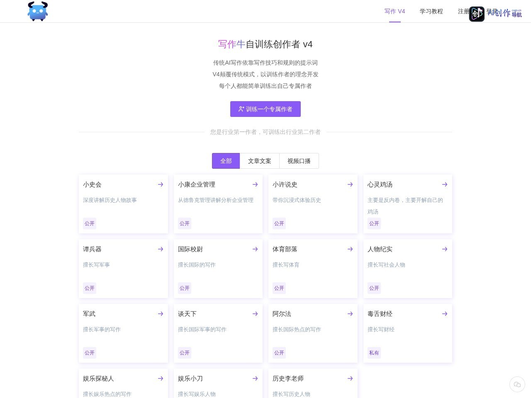
Task: Open the arrow on 娱乐小刀 card
Action: coord(255,379)
